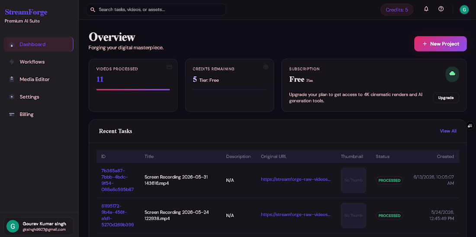Image resolution: width=476 pixels, height=237 pixels.
Task: Focus the search tasks, videos, or assets field
Action: click(x=156, y=10)
